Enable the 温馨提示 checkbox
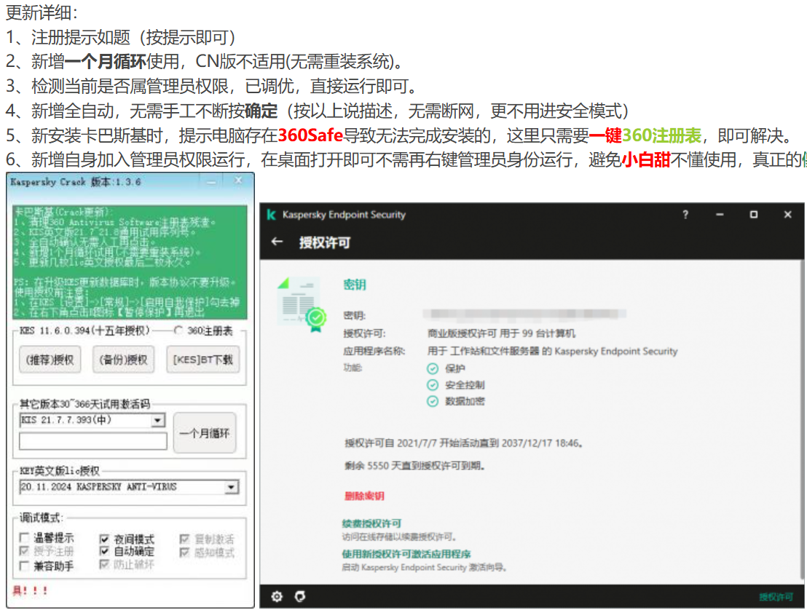The width and height of the screenshot is (807, 610). coord(23,539)
